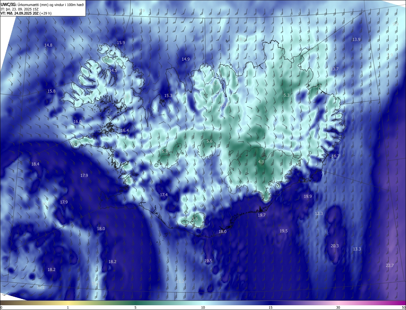Viewport: 406px width, 310px height.
Task: Click the 19.9 value label
Action: pos(308,197)
